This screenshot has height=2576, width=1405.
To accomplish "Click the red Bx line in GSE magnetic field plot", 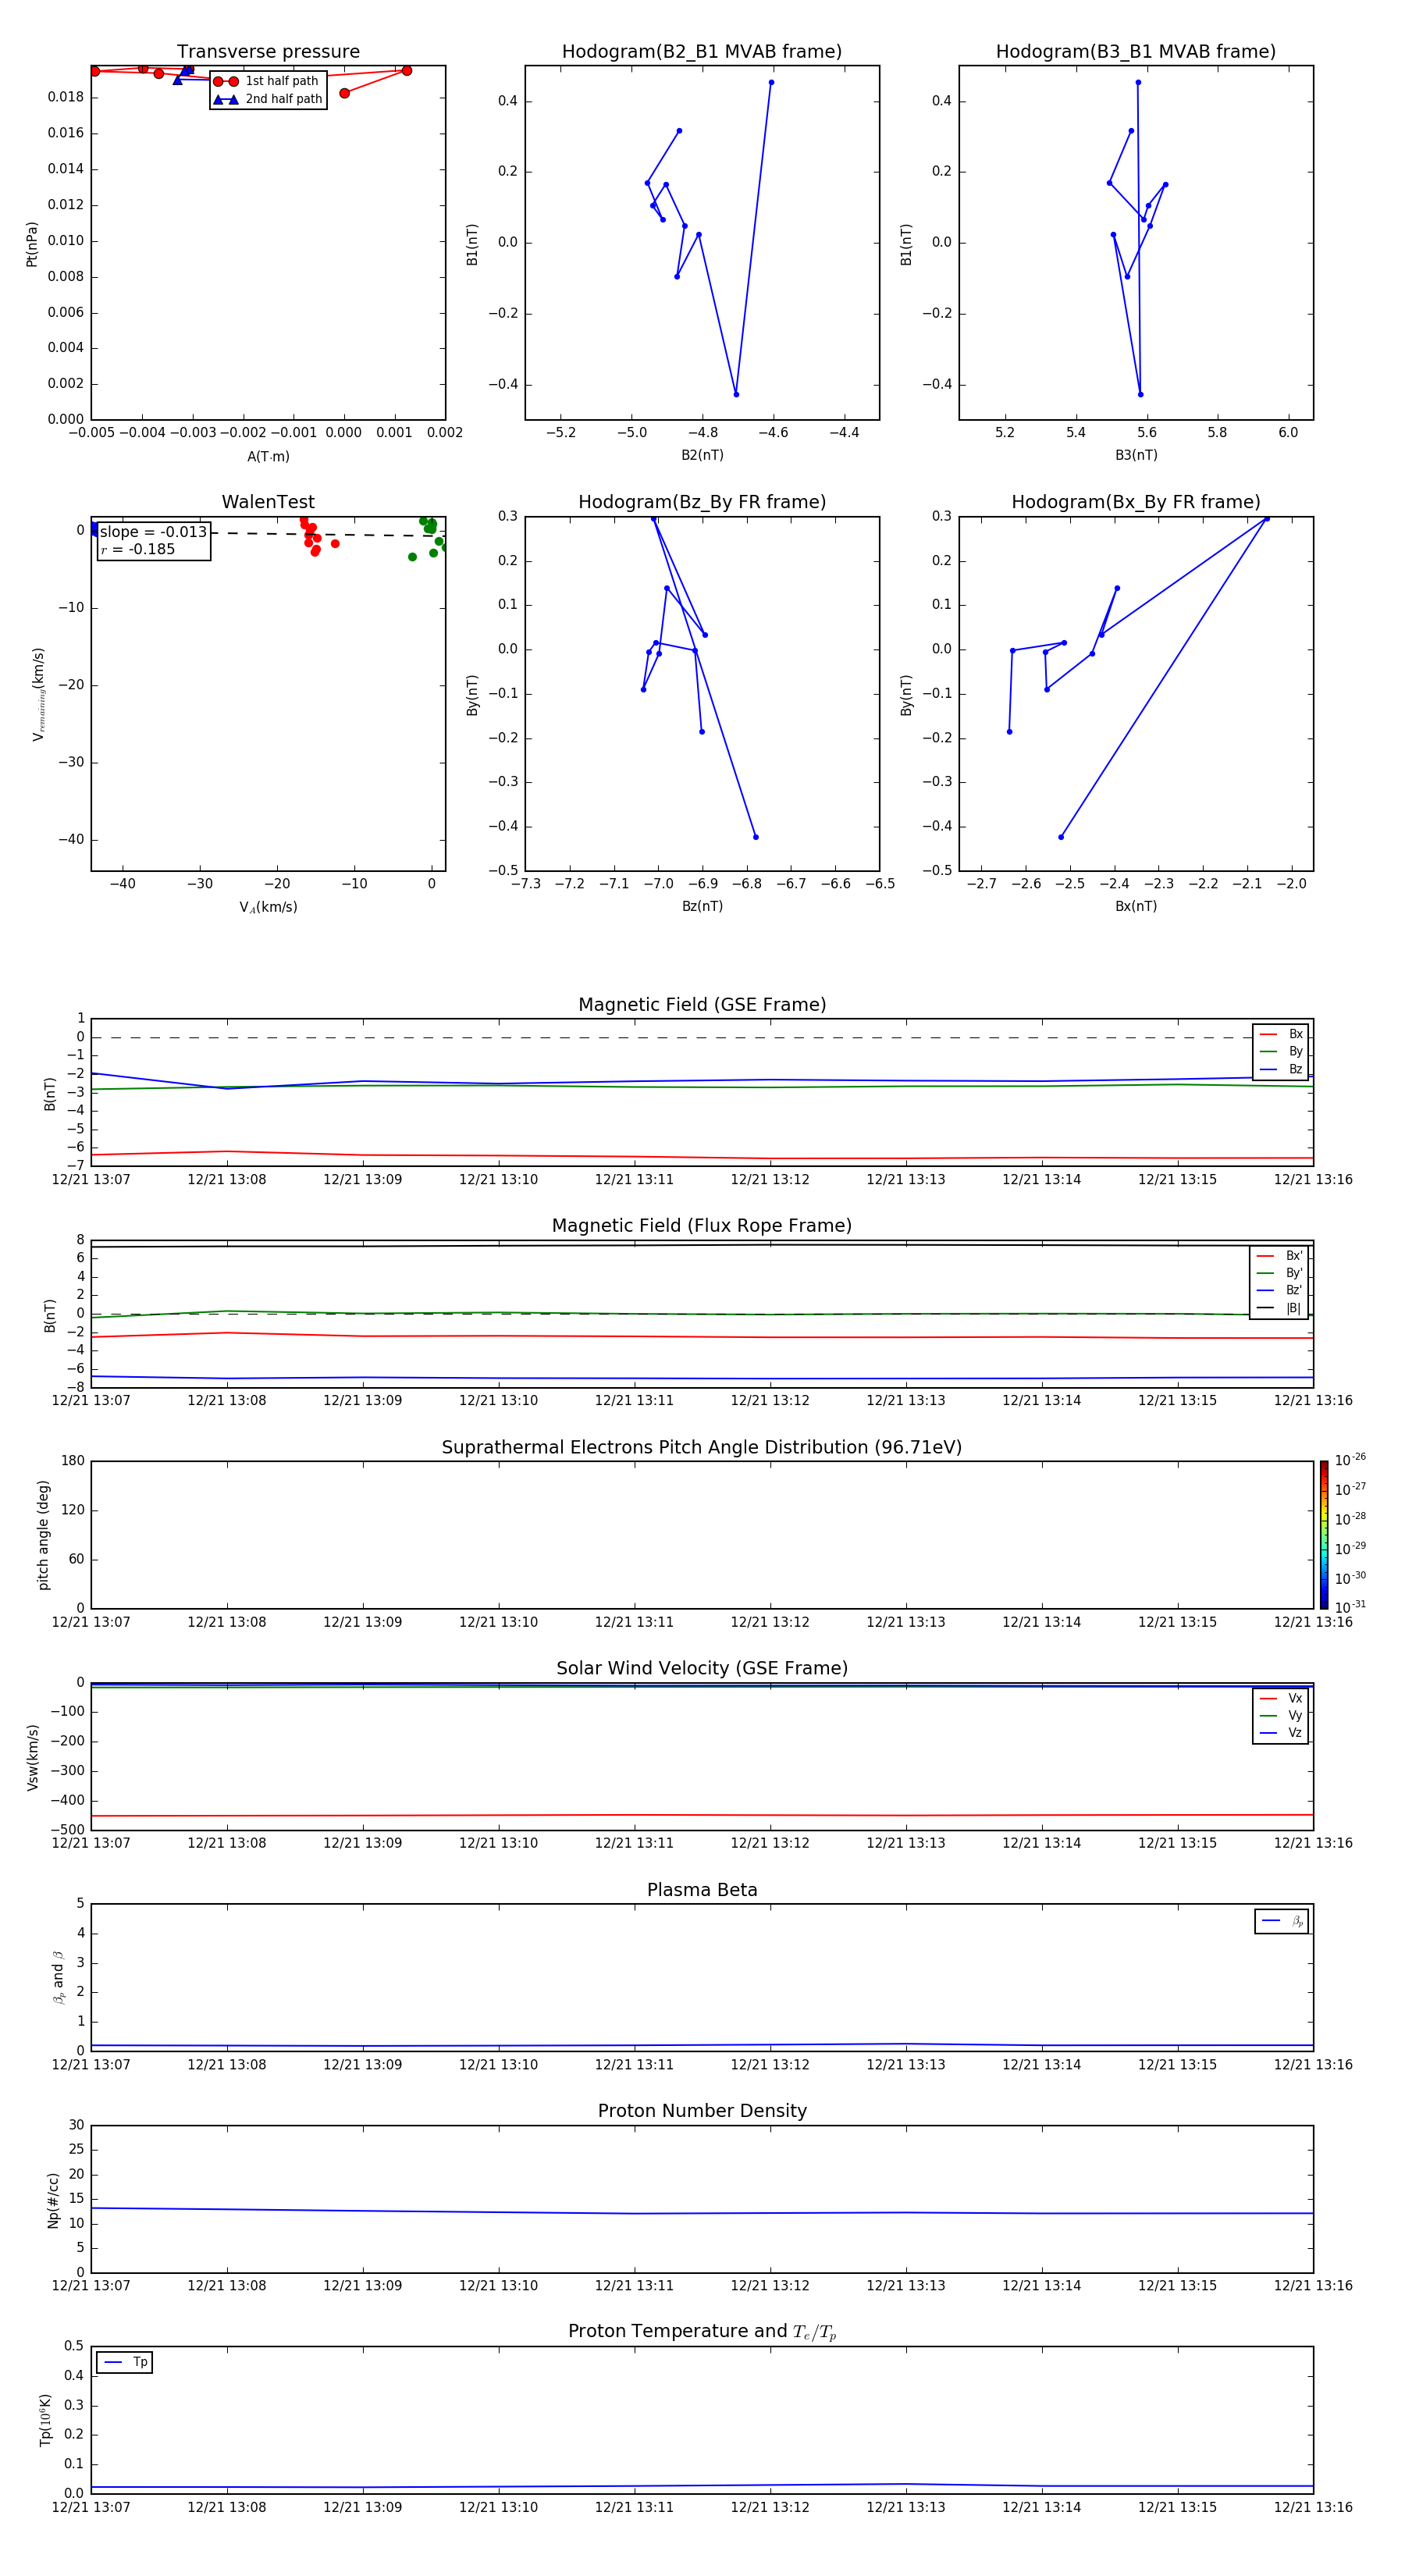I will tap(700, 1157).
